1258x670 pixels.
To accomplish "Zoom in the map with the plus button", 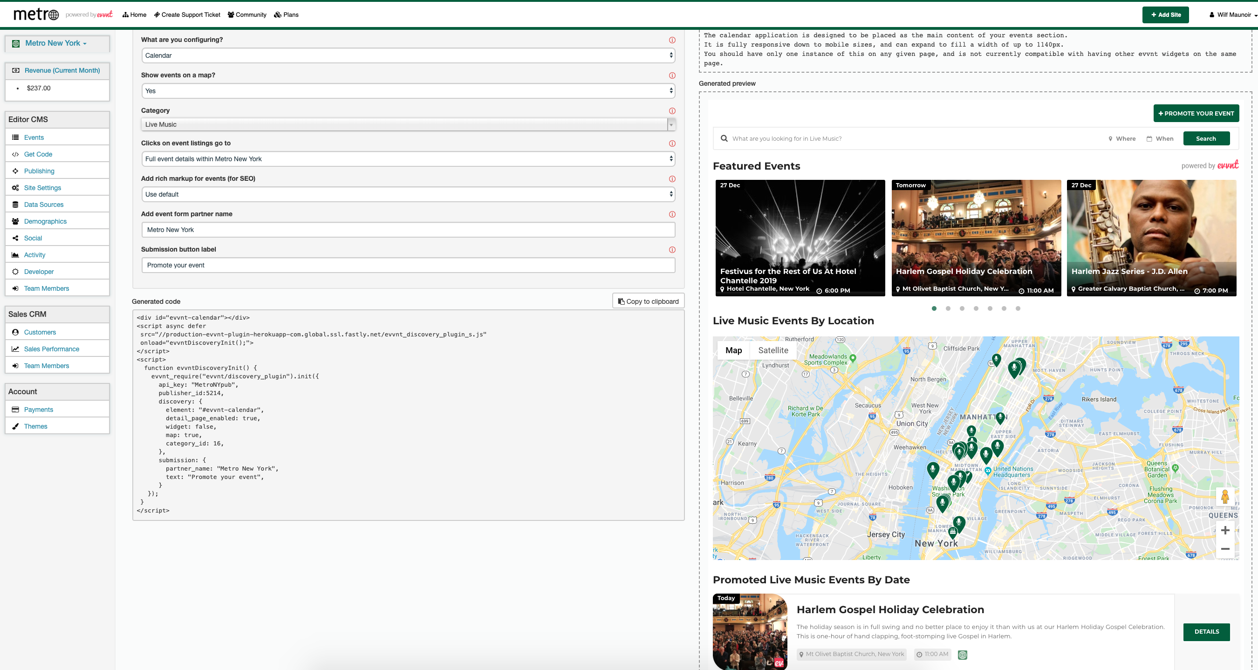I will coord(1225,530).
